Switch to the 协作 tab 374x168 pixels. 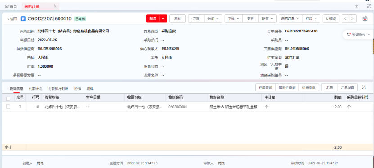(x=77, y=89)
